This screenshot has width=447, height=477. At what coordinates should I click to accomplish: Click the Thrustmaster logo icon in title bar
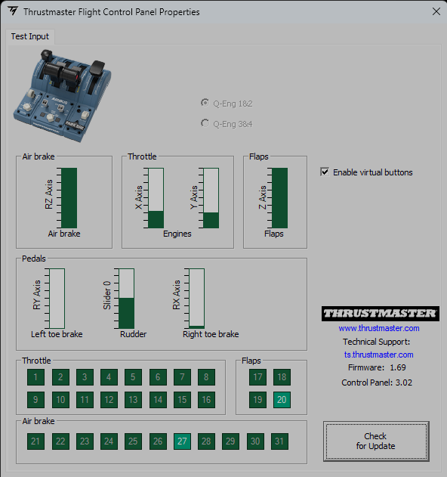[13, 11]
